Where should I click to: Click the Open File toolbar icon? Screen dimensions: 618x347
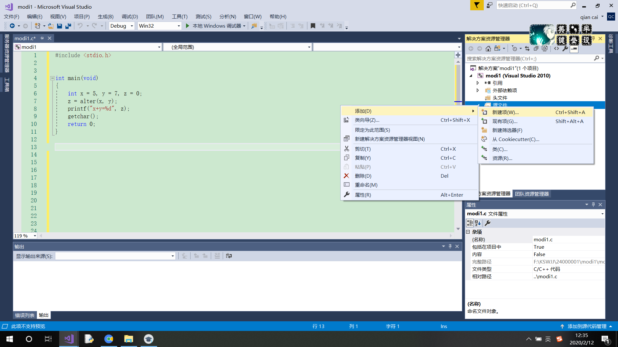point(51,26)
